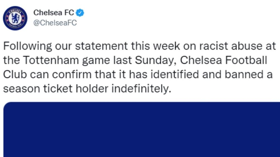Image resolution: width=280 pixels, height=157 pixels.
Task: Click the Chelsea FC crest profile picture
Action: (x=15, y=18)
